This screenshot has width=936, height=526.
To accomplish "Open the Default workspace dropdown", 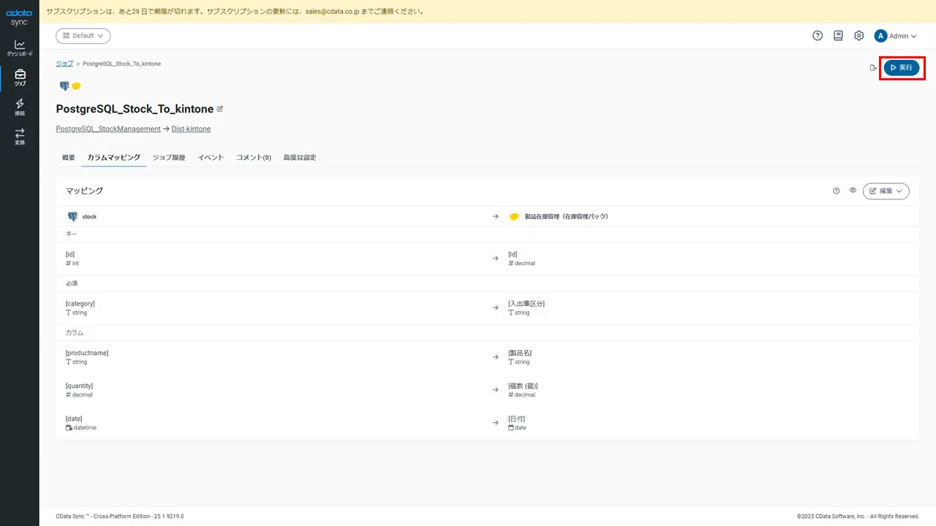I will pos(83,36).
